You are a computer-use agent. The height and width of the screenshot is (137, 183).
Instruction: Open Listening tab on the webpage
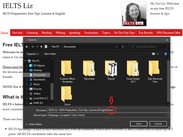point(32,33)
